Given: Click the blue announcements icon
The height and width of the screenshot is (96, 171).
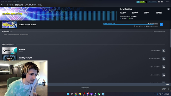Looking at the screenshot, I should tap(138, 2).
